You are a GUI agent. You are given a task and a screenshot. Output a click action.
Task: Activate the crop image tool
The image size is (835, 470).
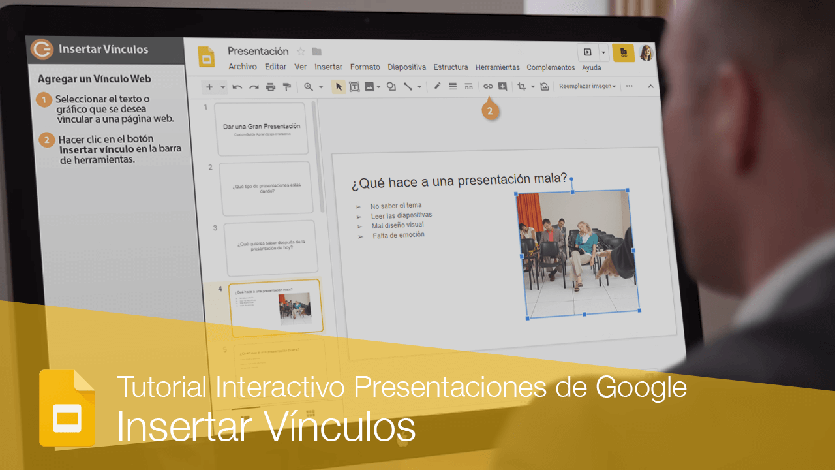click(521, 86)
